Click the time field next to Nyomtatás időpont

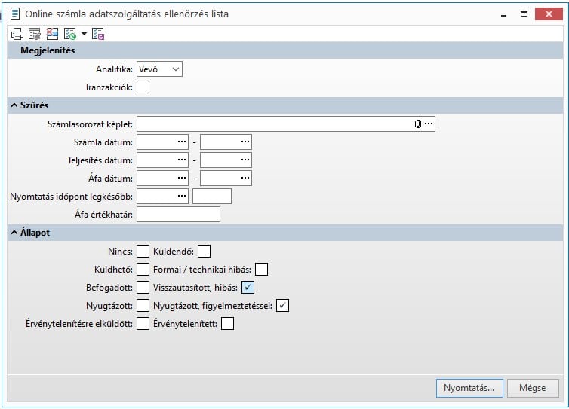pyautogui.click(x=212, y=196)
